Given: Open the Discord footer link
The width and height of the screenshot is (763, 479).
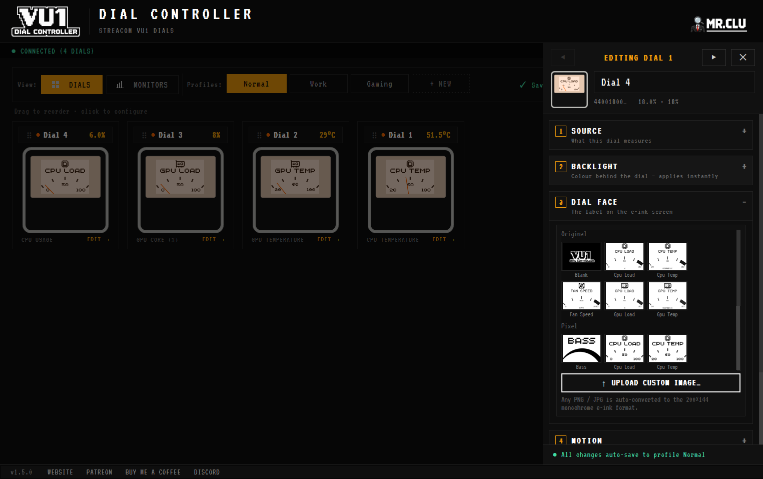Looking at the screenshot, I should 207,472.
